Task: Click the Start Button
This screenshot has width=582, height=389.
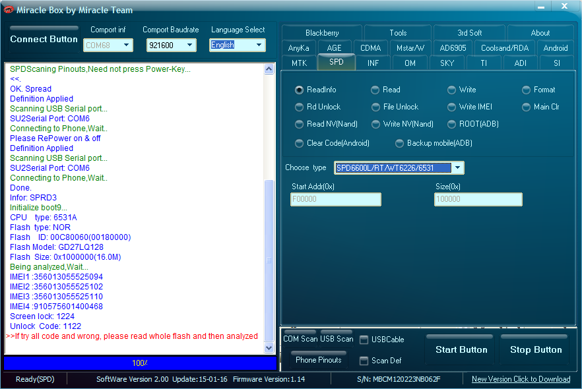Action: [461, 349]
